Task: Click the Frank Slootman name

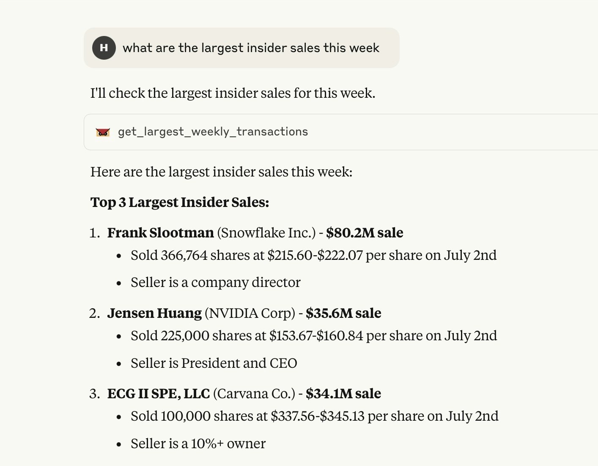Action: point(160,233)
